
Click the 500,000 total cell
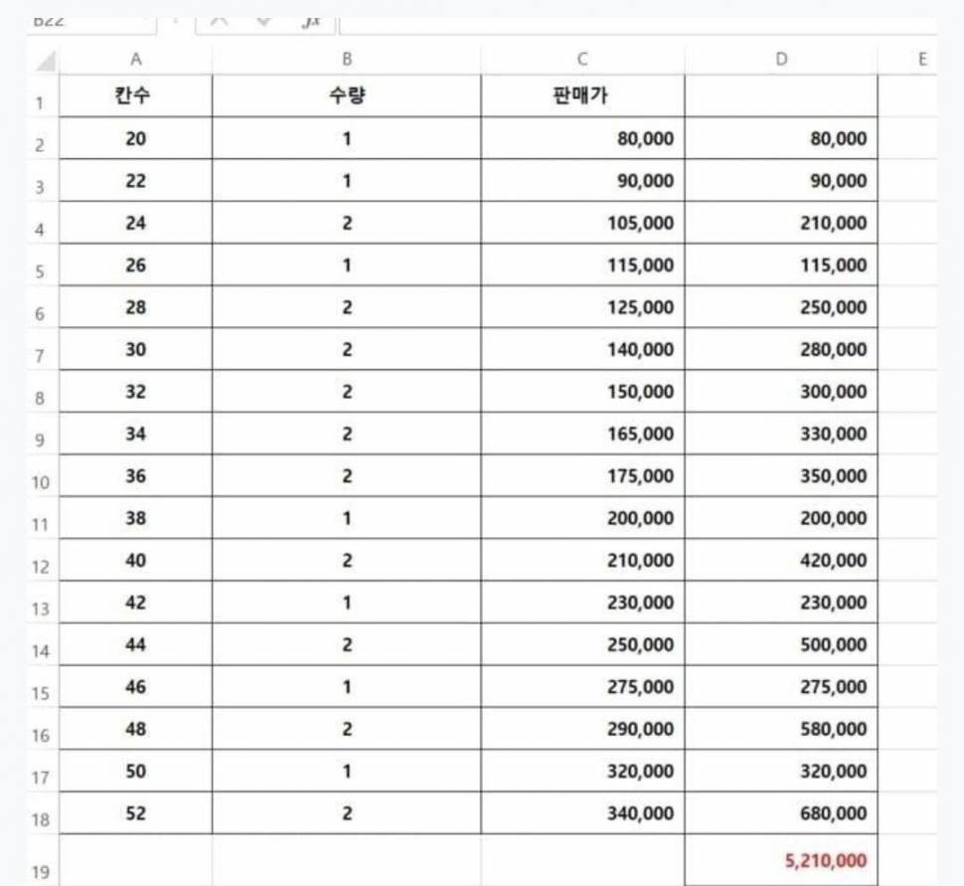pyautogui.click(x=781, y=644)
